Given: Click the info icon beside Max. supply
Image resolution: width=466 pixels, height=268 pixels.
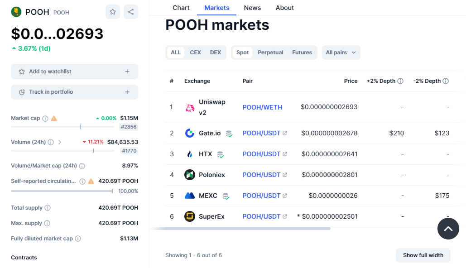Looking at the screenshot, I should click(47, 223).
